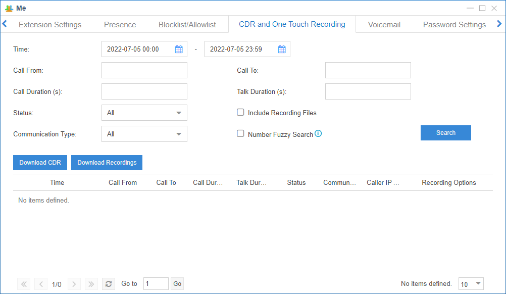Screen dimensions: 506x294
Task: Go to the first page of results
Action: [x=23, y=284]
